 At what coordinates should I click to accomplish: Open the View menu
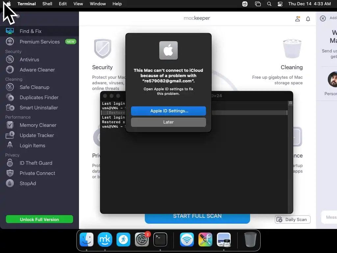(x=78, y=4)
